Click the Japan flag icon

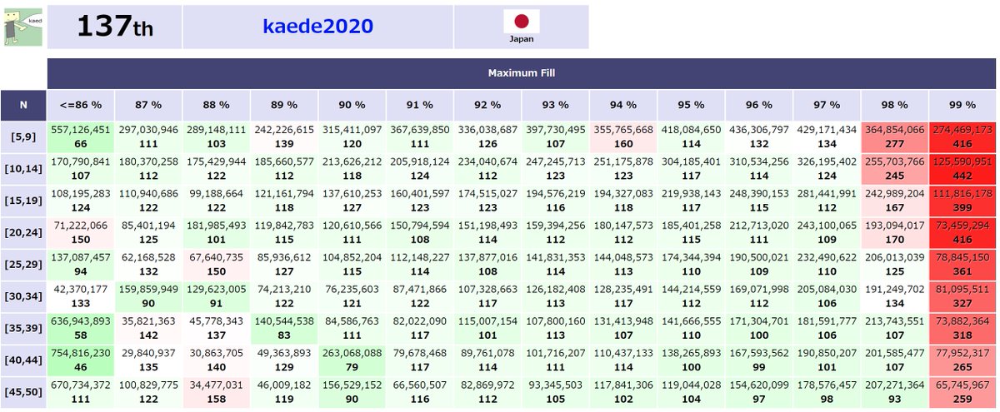pos(522,21)
